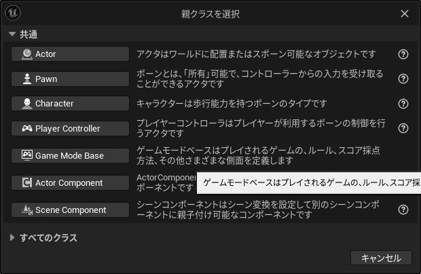This screenshot has height=274, width=421.
Task: Click the Actor Component icon
Action: pyautogui.click(x=27, y=182)
